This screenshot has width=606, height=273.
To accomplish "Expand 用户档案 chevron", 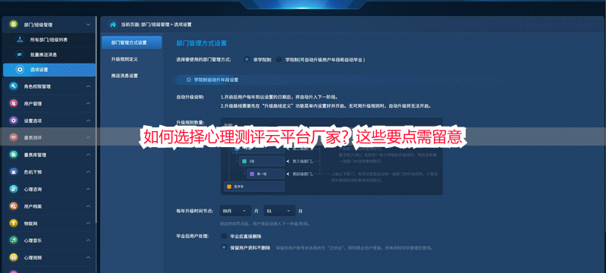I will pos(88,206).
